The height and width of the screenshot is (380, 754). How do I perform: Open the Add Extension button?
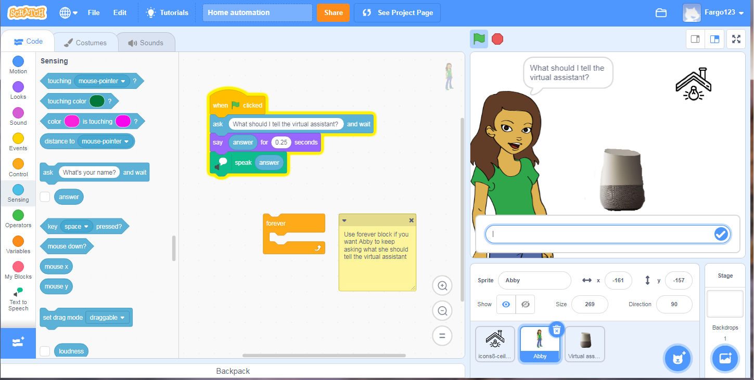(x=18, y=343)
